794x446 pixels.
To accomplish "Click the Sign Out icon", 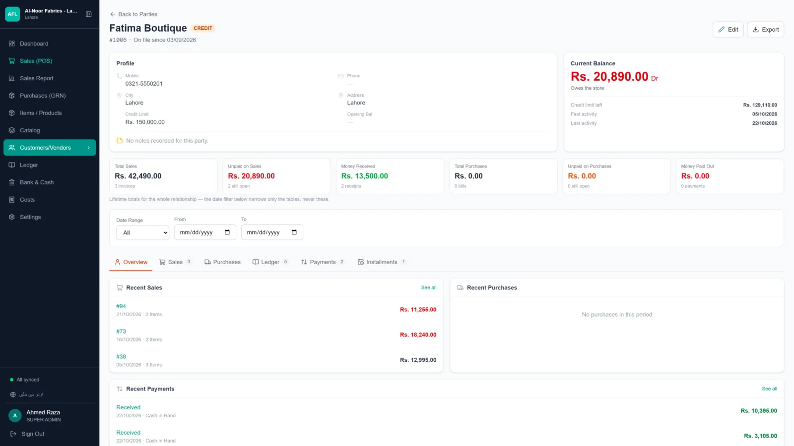I will point(13,434).
